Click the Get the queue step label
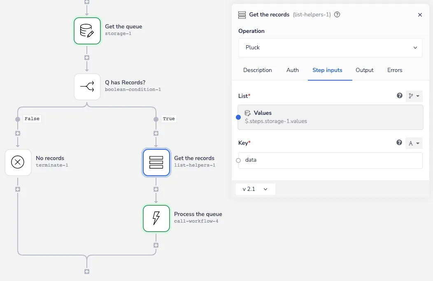 pyautogui.click(x=123, y=26)
